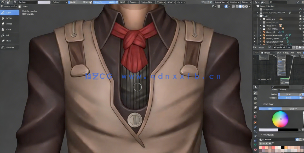Select the Soften brush tool
This screenshot has width=304, height=153.
point(9,18)
